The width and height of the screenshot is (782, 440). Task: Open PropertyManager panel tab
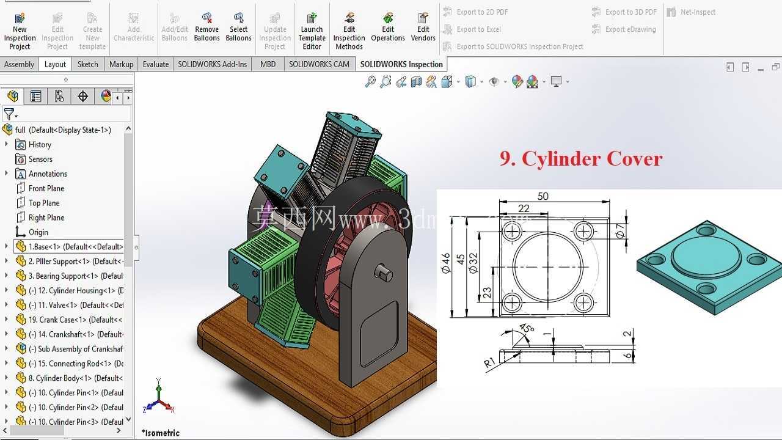click(x=36, y=96)
